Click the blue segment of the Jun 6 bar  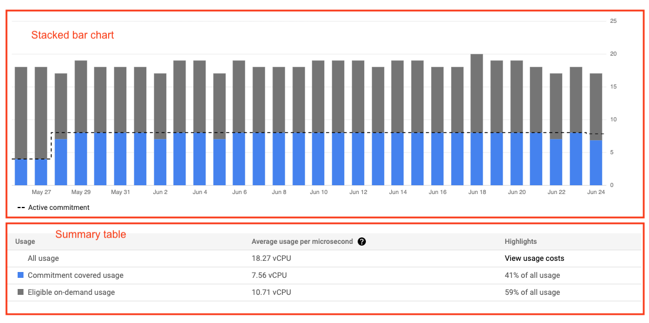pyautogui.click(x=239, y=159)
